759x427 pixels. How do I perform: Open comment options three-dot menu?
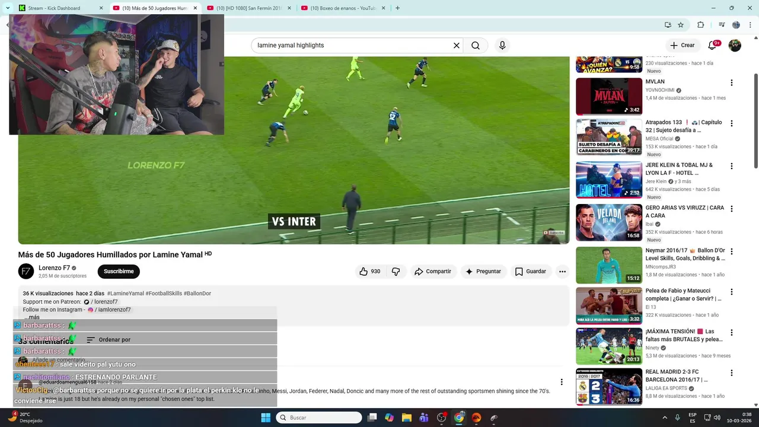pyautogui.click(x=562, y=382)
